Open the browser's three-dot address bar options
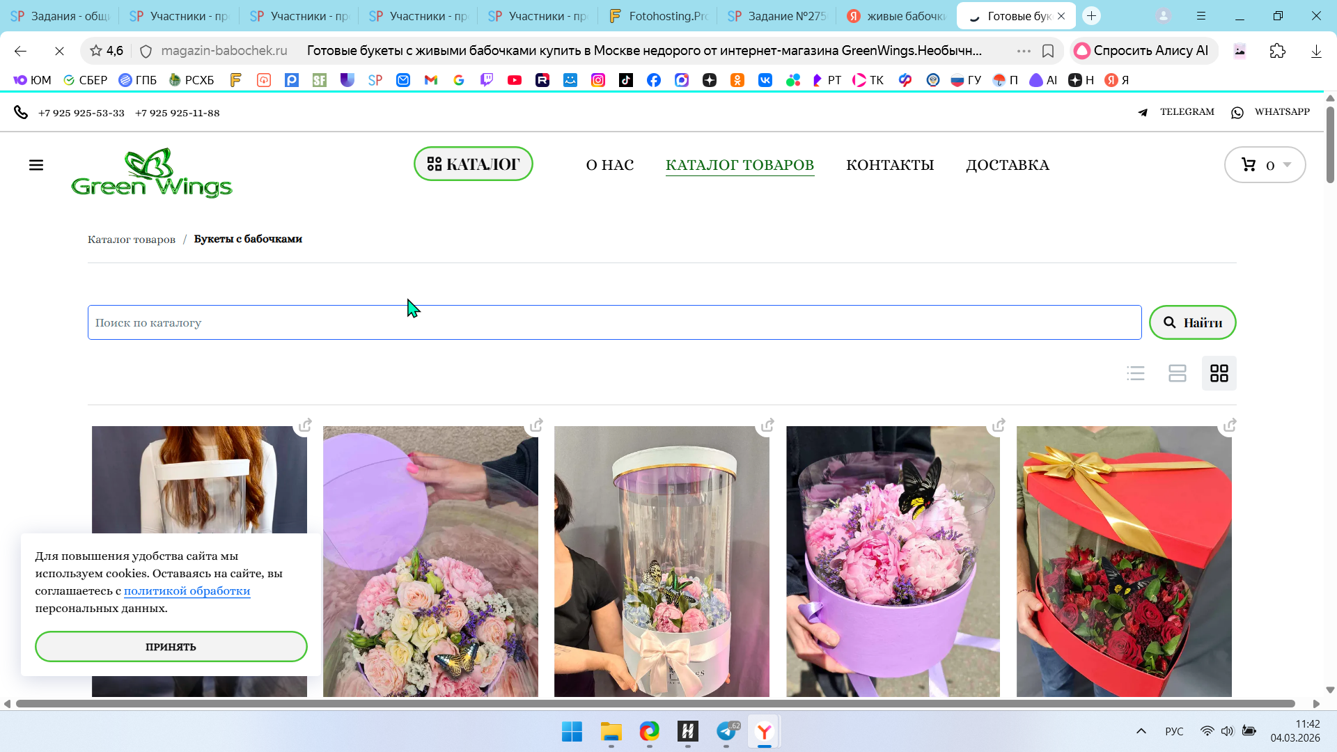Viewport: 1337px width, 752px height. pyautogui.click(x=1024, y=51)
